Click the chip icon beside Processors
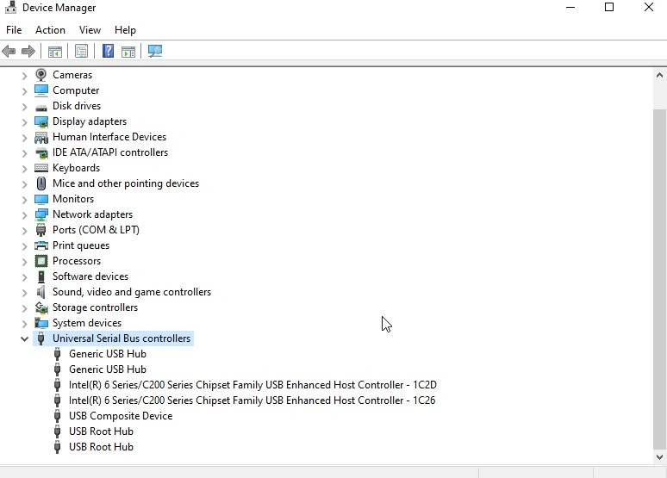 [41, 261]
